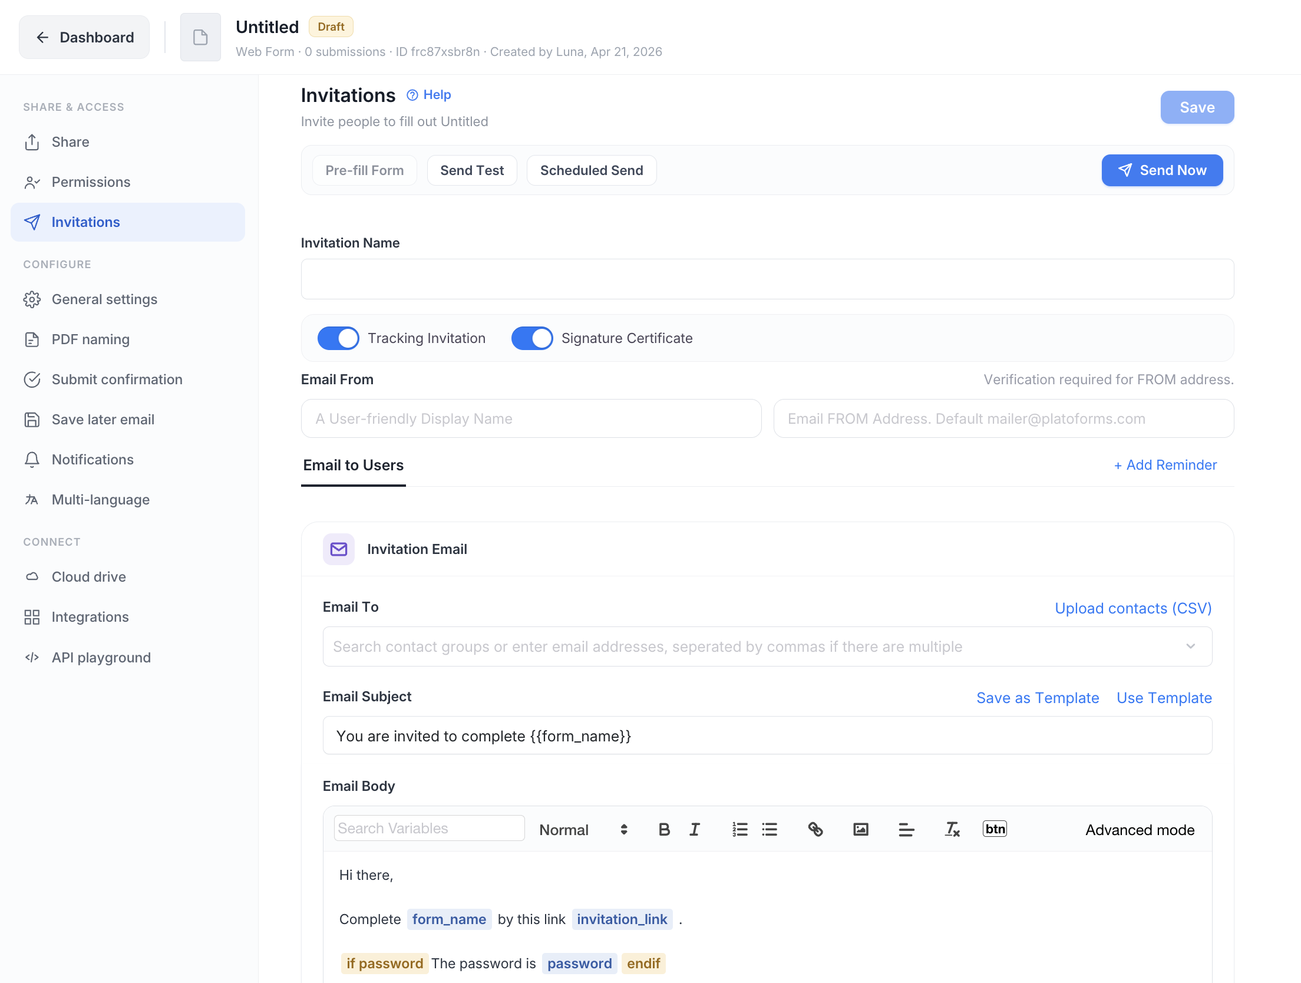The width and height of the screenshot is (1301, 983).
Task: Click the form_name variable chip in body
Action: (x=449, y=919)
